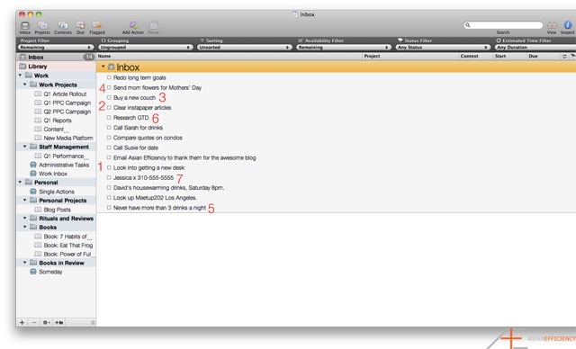The image size is (576, 349).
Task: Check off Redo long term goals
Action: pos(109,77)
